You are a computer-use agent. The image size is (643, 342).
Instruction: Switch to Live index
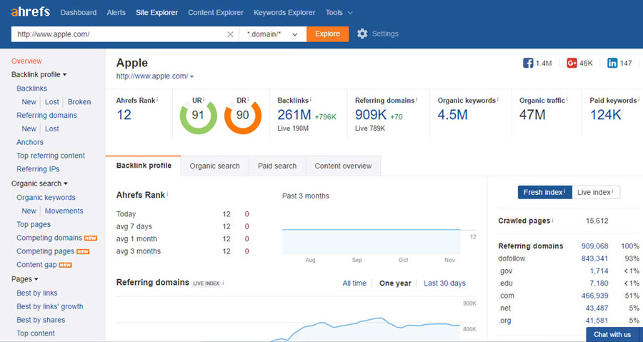[595, 192]
